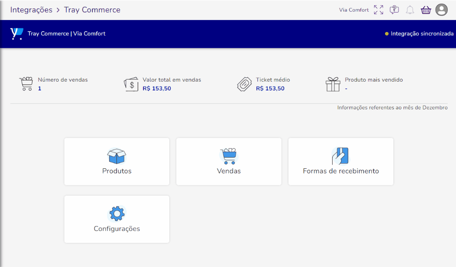Screen dimensions: 456x267
Task: Click the blue box icon for Produtos
Action: [x=116, y=156]
